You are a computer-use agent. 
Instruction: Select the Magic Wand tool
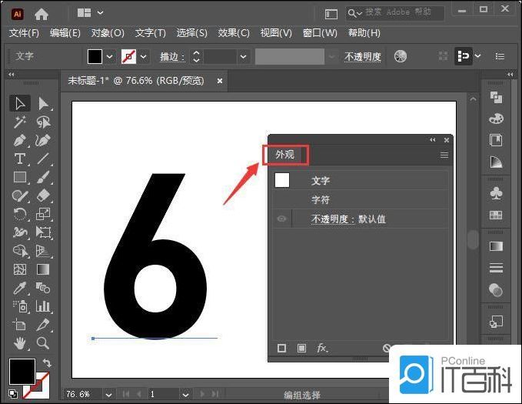(21, 122)
